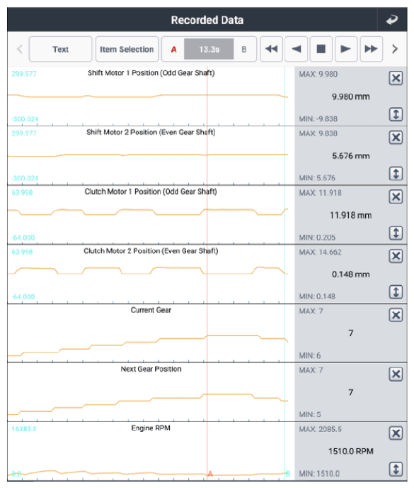
Task: Switch to Text view
Action: [x=61, y=49]
